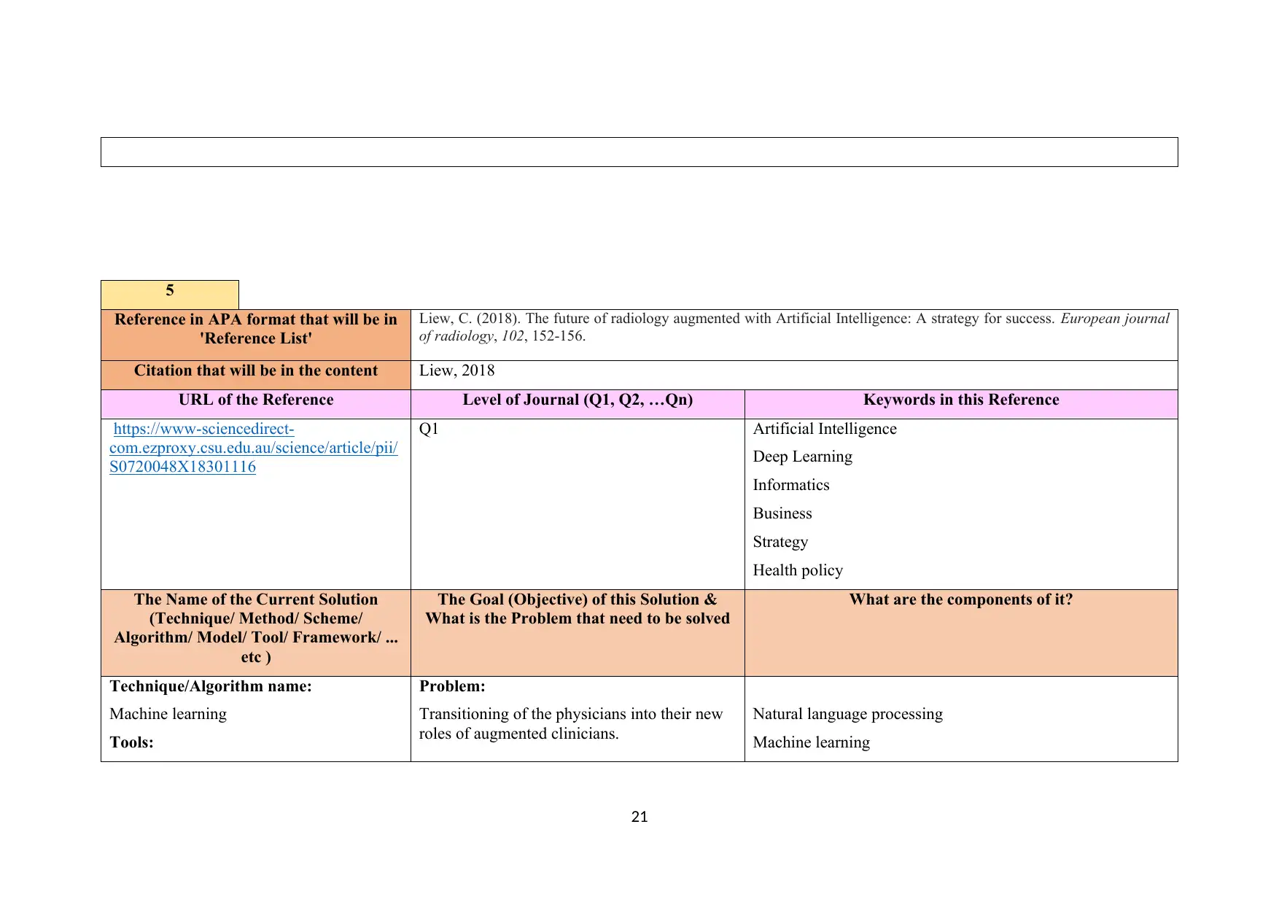Click the 'URL of the Reference' header cell
The height and width of the screenshot is (905, 1279).
tap(256, 404)
